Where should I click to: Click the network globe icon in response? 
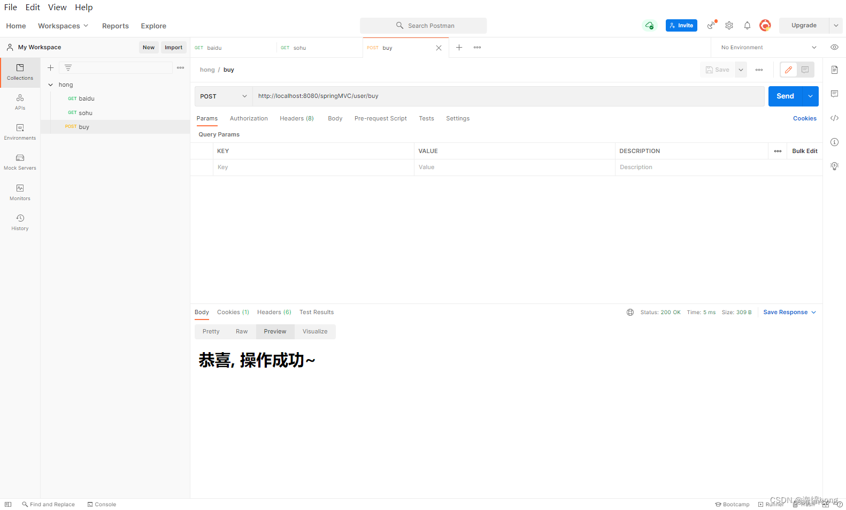pos(630,312)
